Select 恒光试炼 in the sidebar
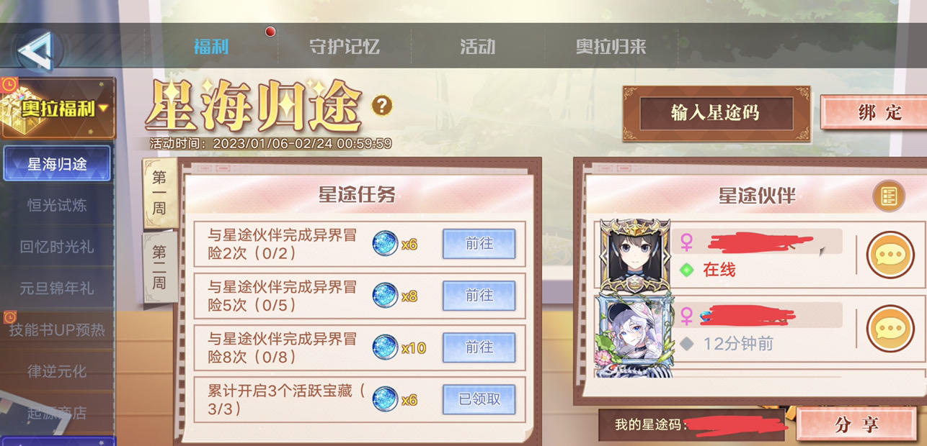 click(x=57, y=205)
